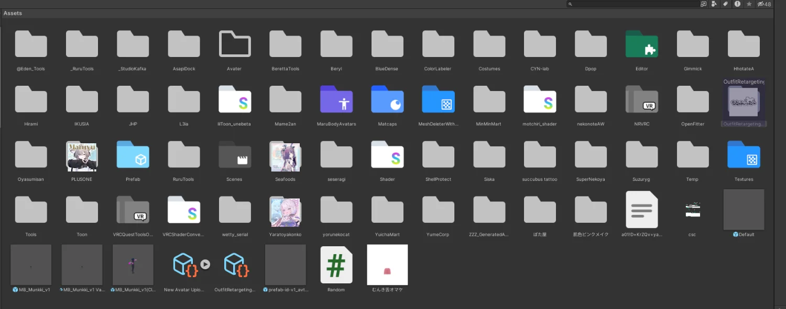Screen dimensions: 786x309
Task: Select the OutfitRetargeting scriptable object asset
Action: [234, 265]
